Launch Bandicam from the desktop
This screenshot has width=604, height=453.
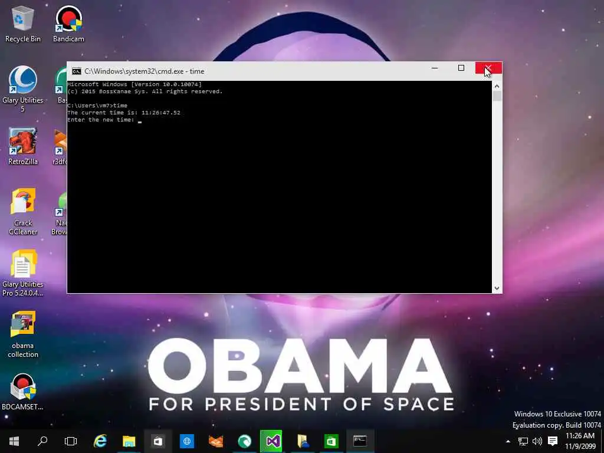[x=68, y=24]
